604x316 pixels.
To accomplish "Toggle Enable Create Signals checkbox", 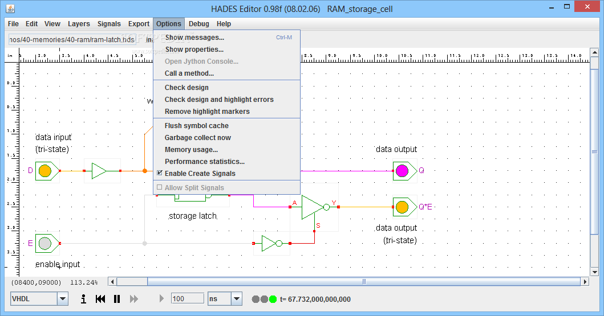I will pos(160,173).
